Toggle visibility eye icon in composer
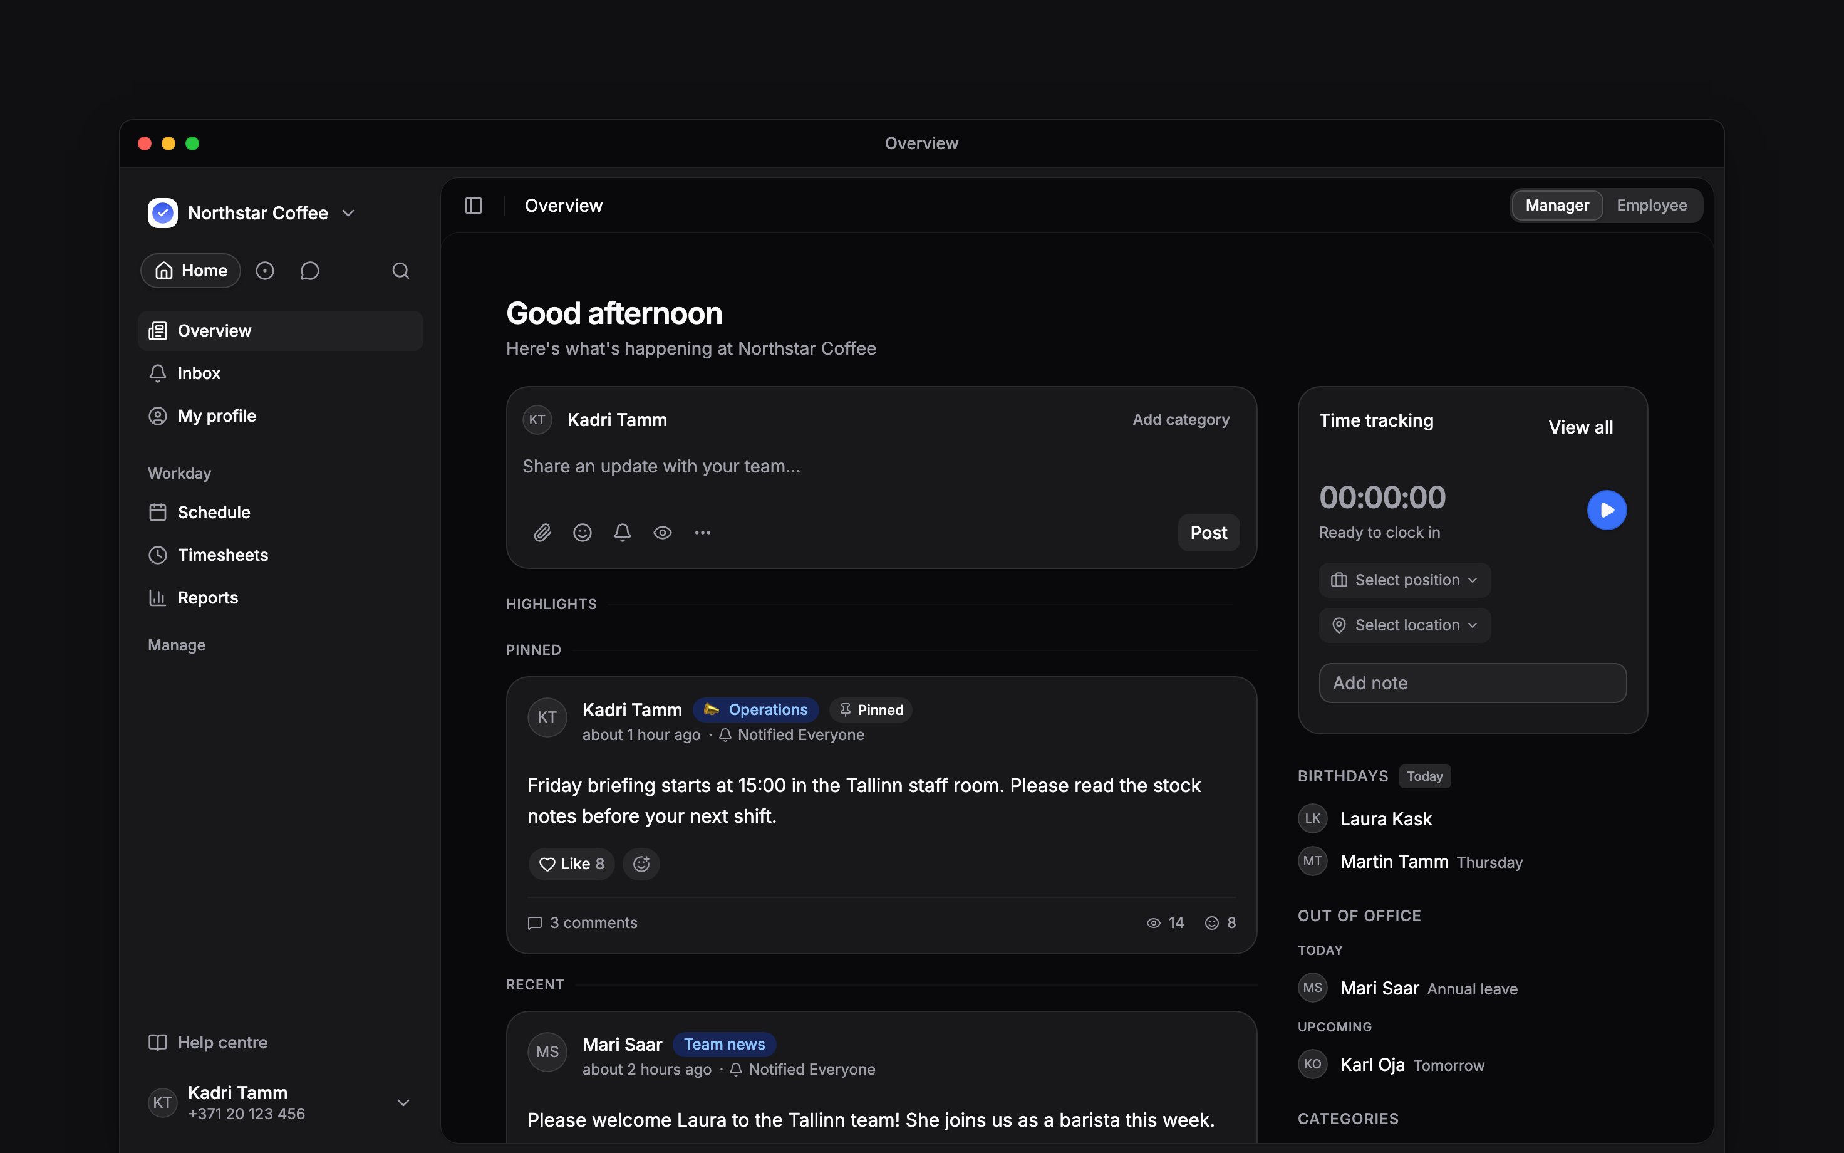Screen dimensions: 1844x1153 pyautogui.click(x=662, y=533)
